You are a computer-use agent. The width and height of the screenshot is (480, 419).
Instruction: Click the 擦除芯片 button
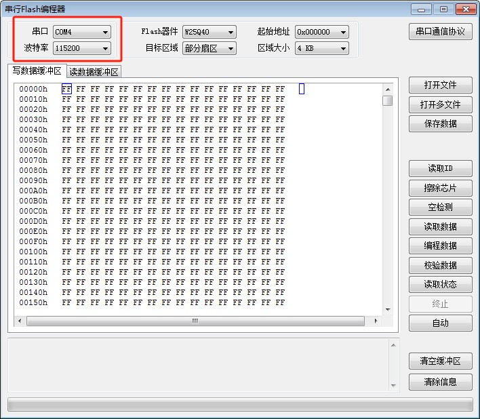pyautogui.click(x=440, y=188)
